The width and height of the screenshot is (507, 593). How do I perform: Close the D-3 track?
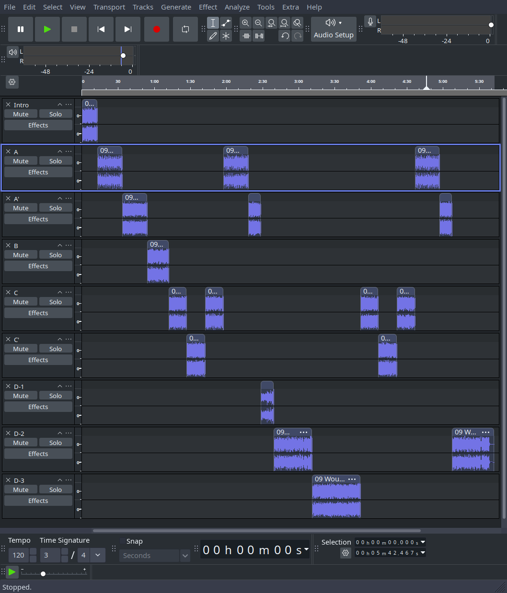8,480
